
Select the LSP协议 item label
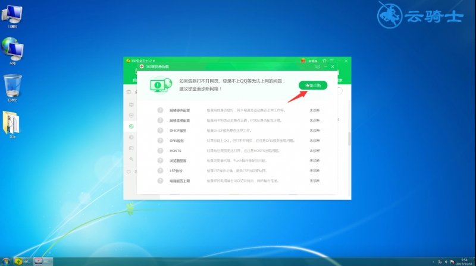176,171
